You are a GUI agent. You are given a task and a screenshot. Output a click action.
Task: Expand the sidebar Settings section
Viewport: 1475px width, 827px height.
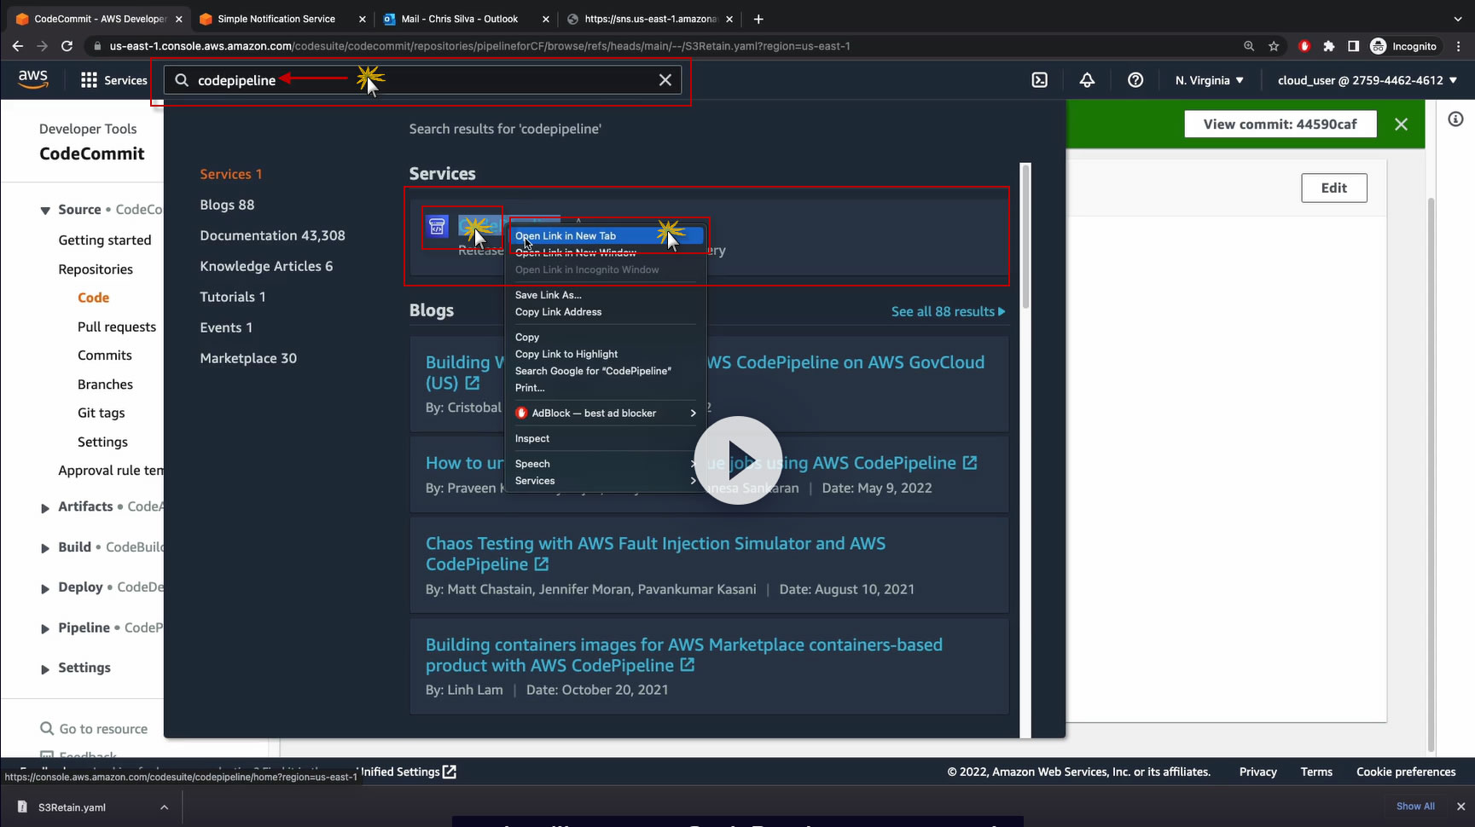pos(45,669)
